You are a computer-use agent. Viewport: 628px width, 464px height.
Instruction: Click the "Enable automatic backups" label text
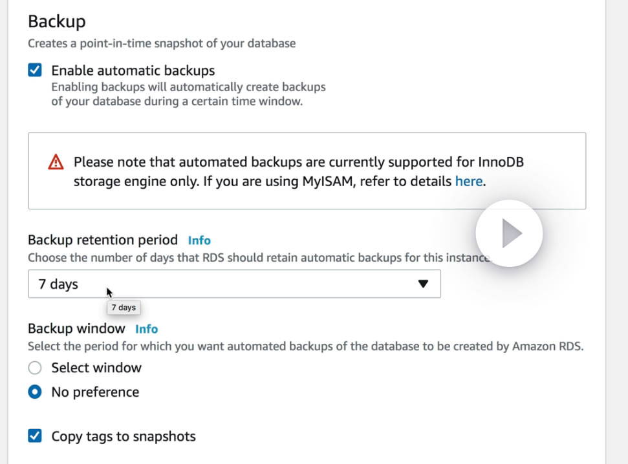(133, 70)
